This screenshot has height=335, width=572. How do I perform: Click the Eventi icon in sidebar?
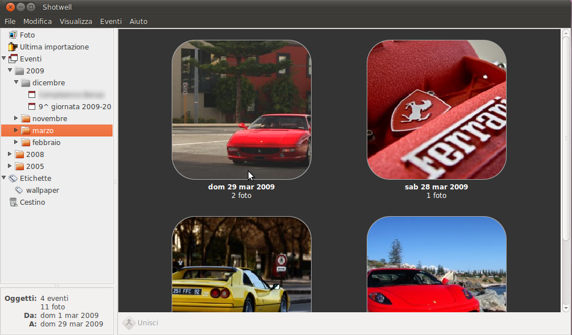13,59
